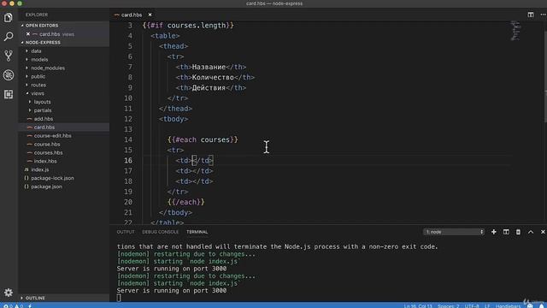This screenshot has height=308, width=547.
Task: Switch to the Terminal panel tab
Action: 197,232
